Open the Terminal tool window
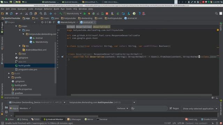Viewport: 223px width, 125px height. click(102, 119)
